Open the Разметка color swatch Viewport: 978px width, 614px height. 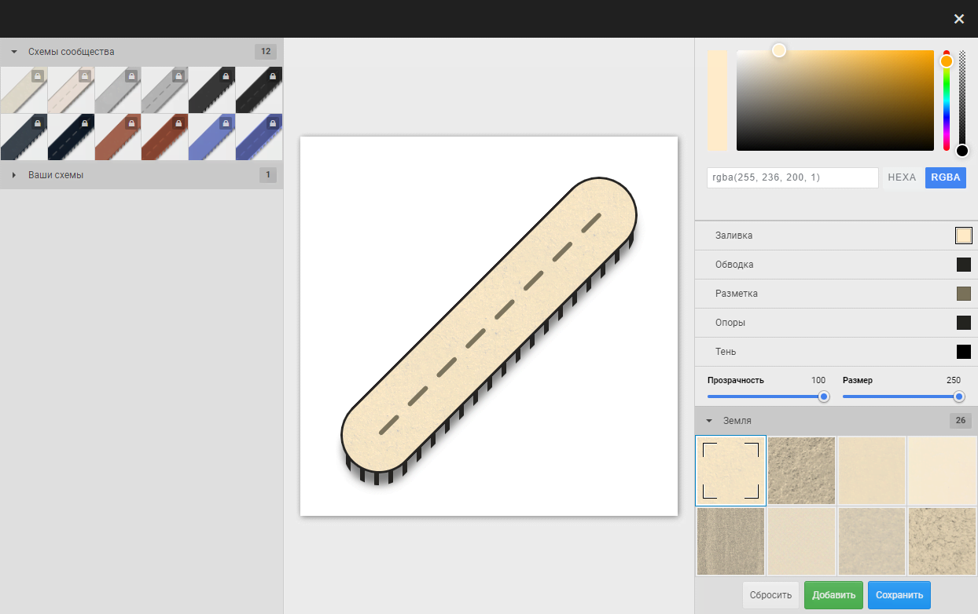[963, 294]
